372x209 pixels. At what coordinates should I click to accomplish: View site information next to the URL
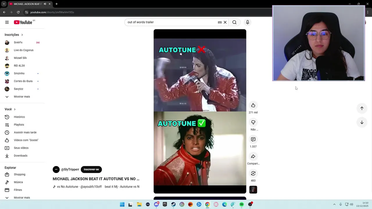coord(26,12)
